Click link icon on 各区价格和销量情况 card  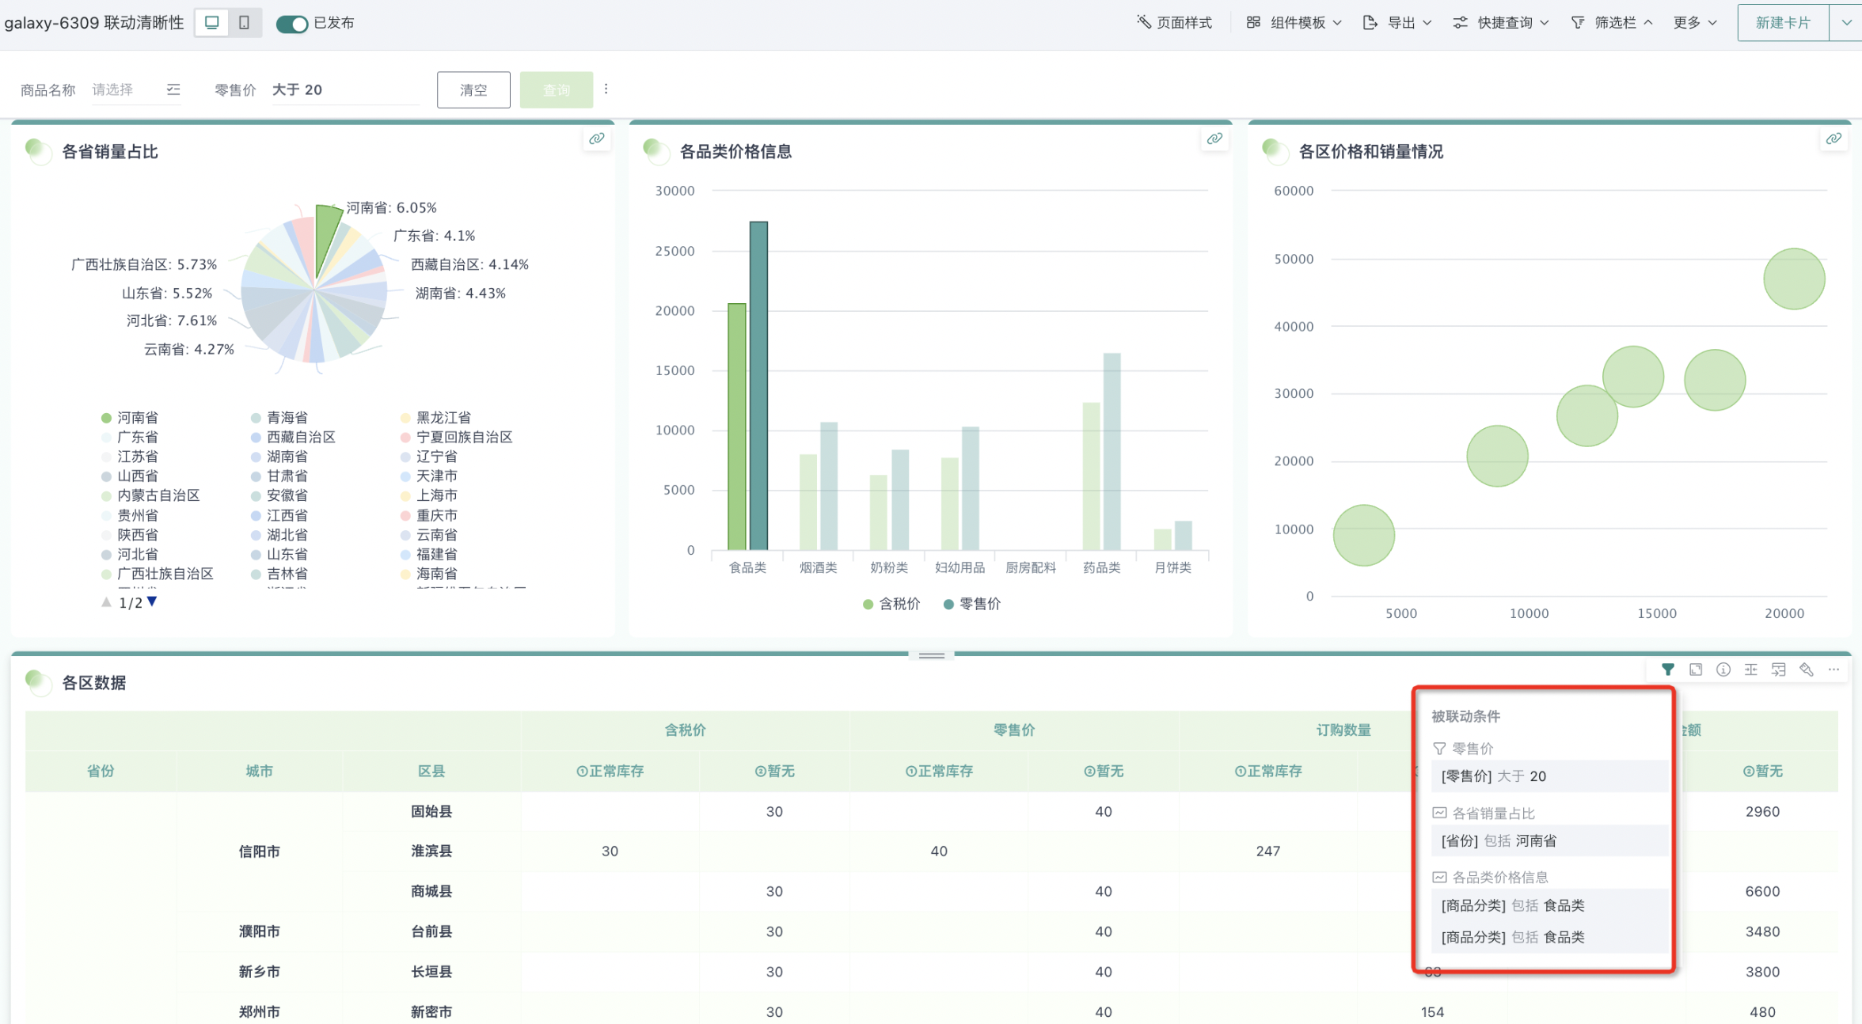[1833, 139]
